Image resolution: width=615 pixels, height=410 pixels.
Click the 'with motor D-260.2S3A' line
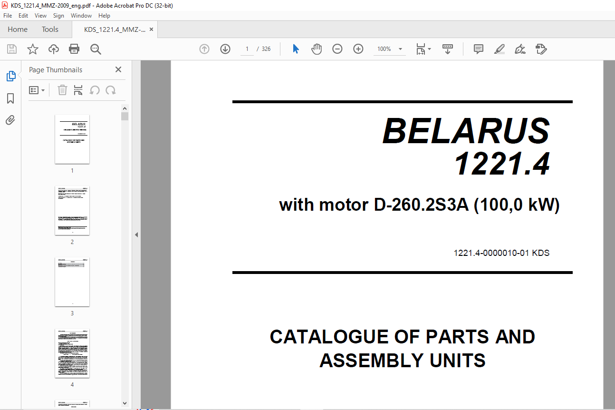420,205
